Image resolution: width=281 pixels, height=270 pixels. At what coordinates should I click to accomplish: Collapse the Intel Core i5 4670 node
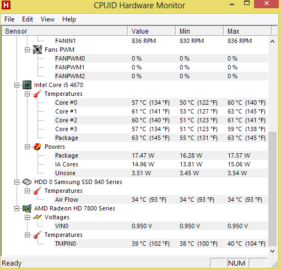coord(17,85)
